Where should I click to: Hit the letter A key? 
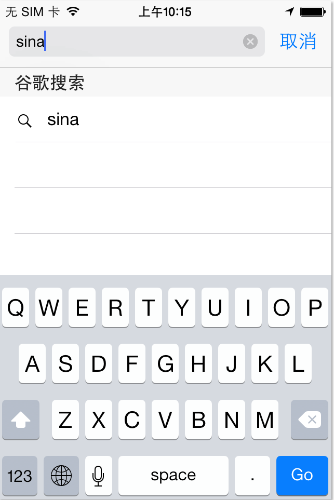point(32,364)
